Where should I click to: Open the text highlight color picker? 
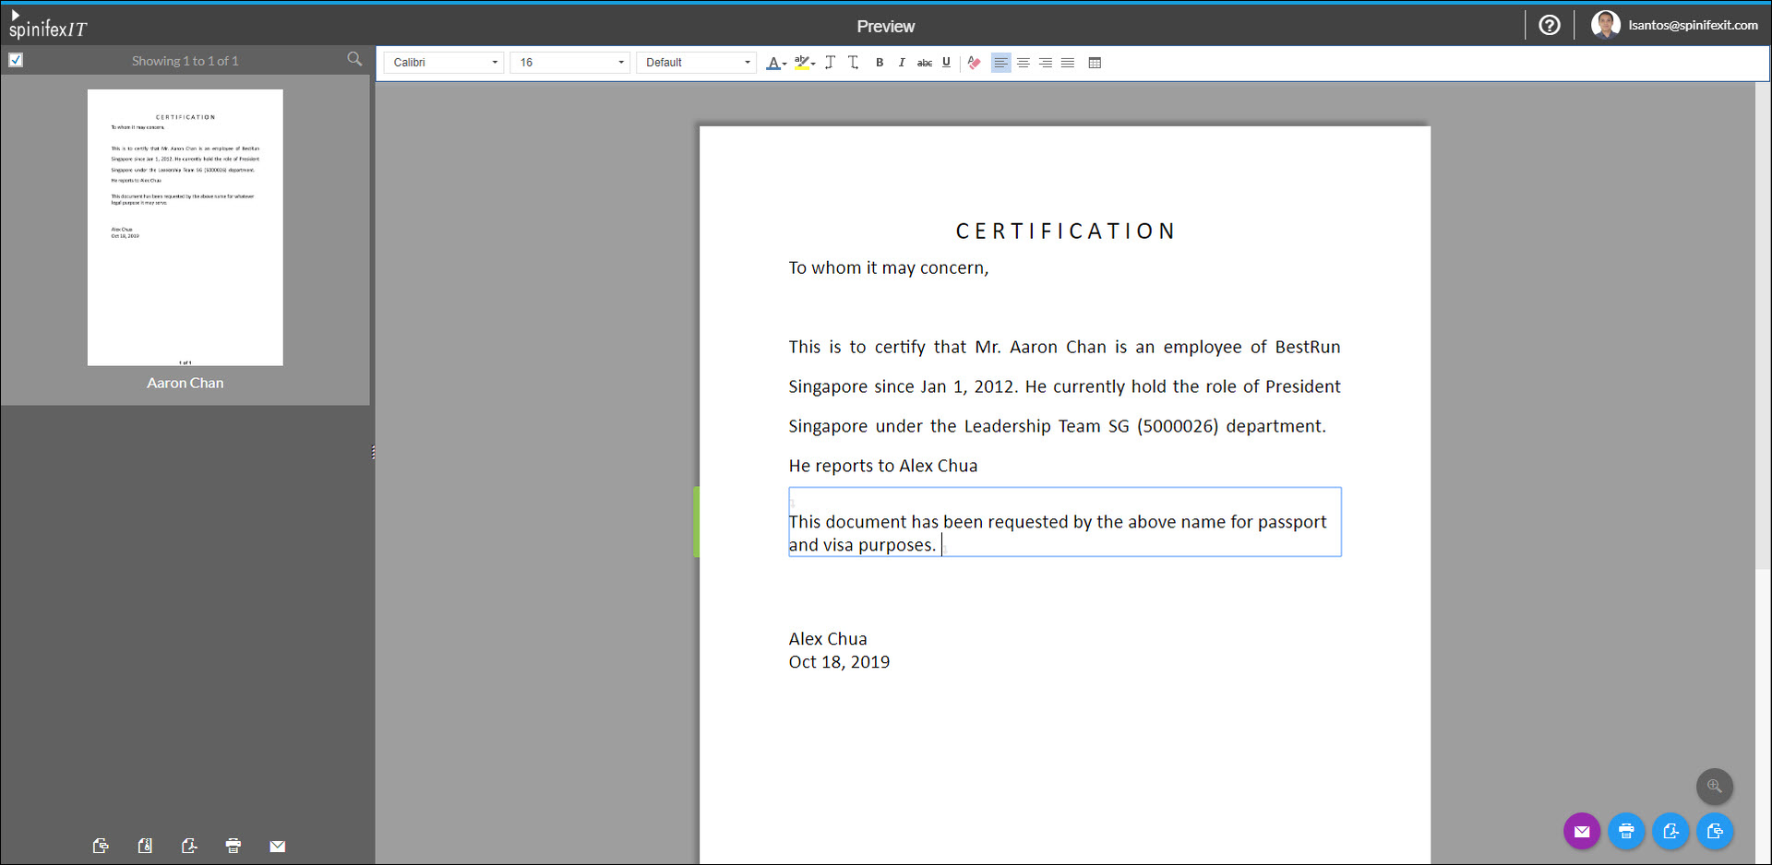pos(804,63)
